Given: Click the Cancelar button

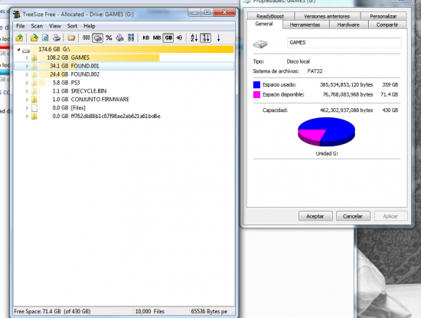Looking at the screenshot, I should click(x=353, y=216).
